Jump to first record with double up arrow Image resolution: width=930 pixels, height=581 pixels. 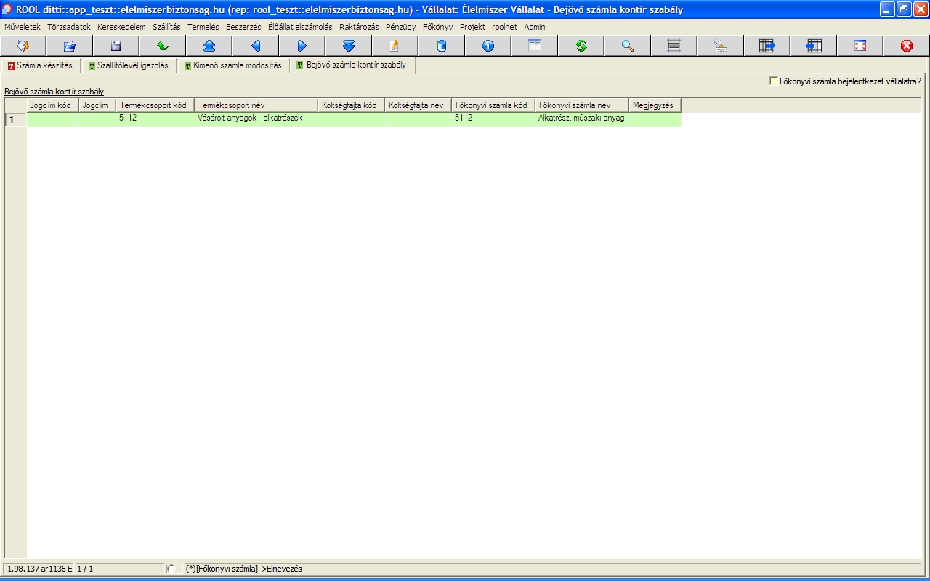point(209,46)
